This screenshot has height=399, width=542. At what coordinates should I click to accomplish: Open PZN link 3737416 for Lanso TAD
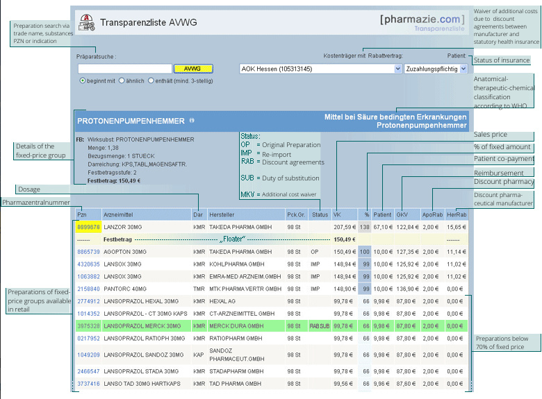point(88,384)
